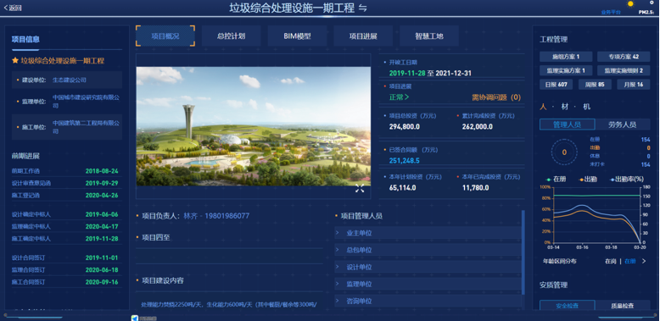Open the 正常 project progress status link
The image size is (660, 321).
[x=399, y=97]
